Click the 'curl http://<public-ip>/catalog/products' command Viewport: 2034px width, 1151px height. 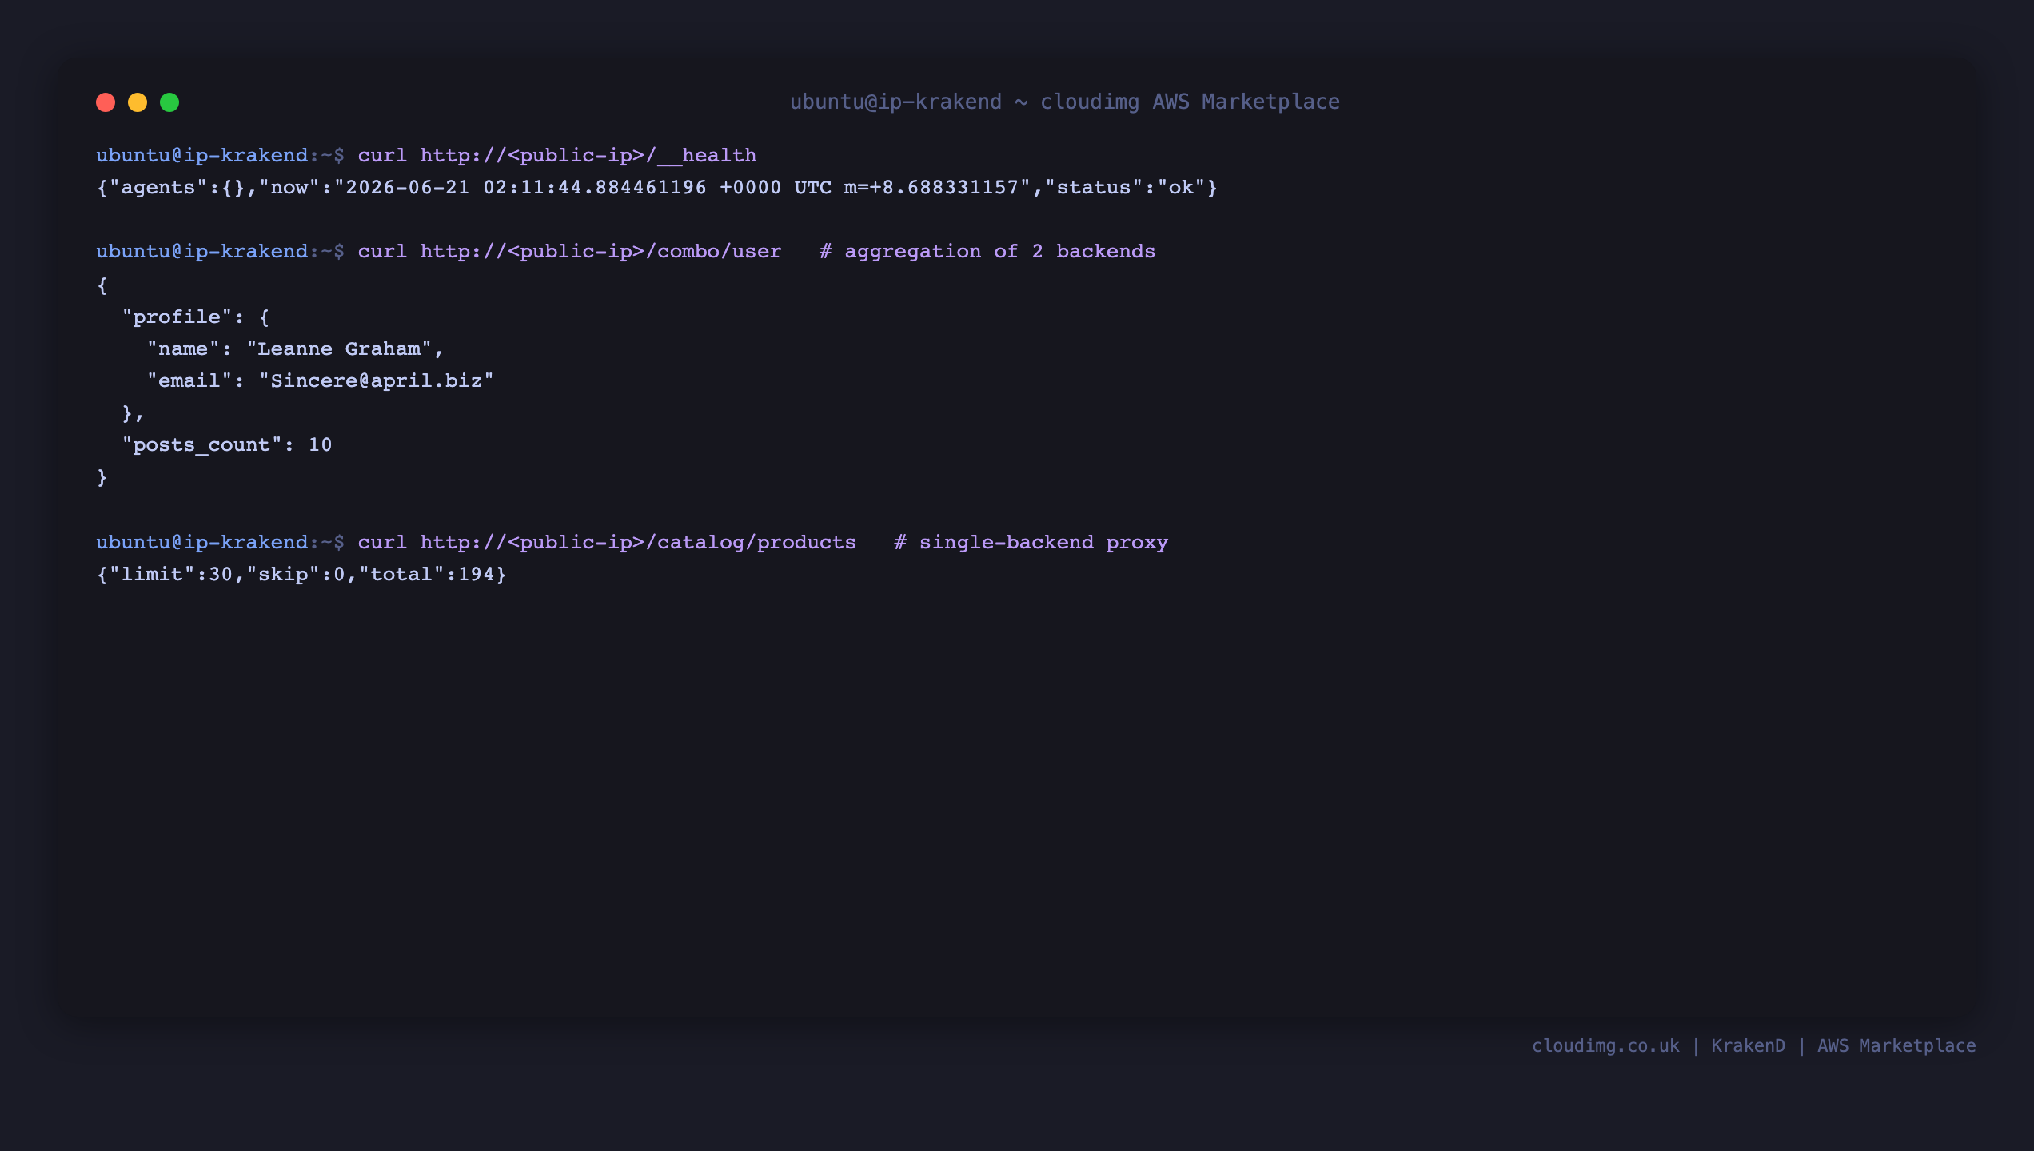pyautogui.click(x=607, y=542)
